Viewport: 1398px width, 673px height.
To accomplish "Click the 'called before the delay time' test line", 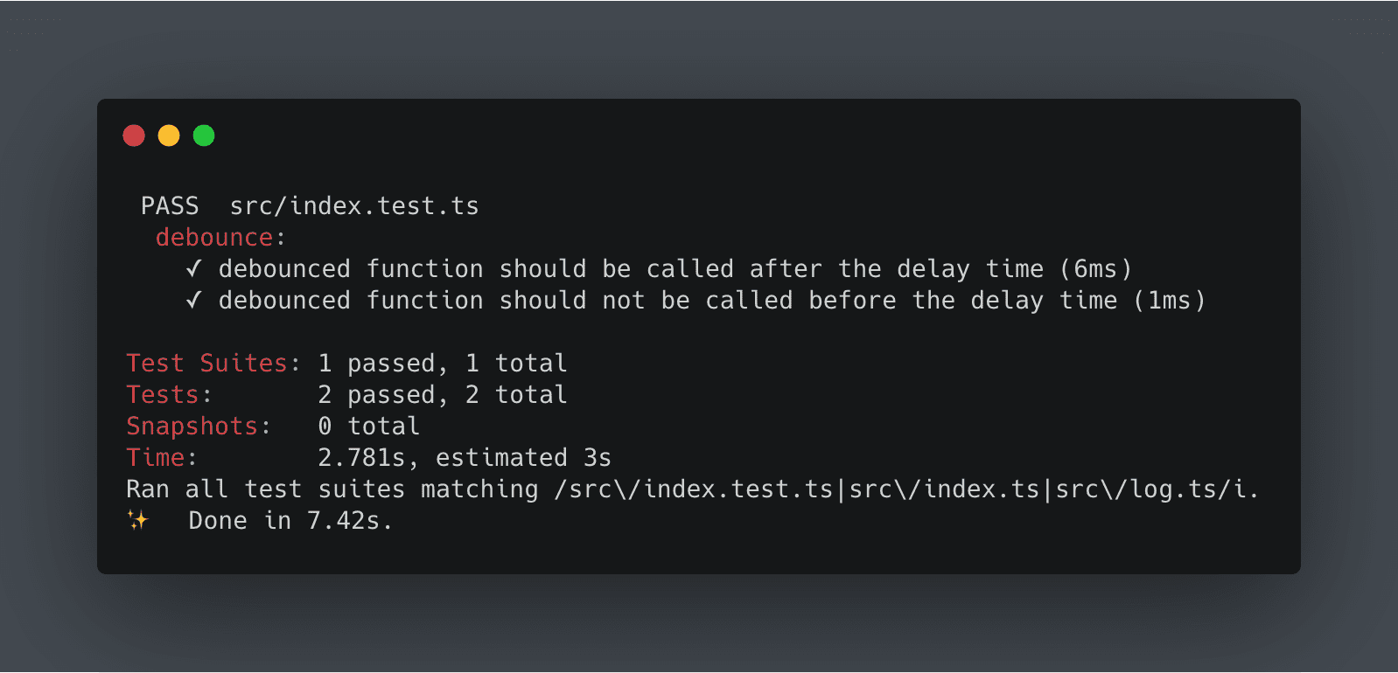I will point(712,300).
